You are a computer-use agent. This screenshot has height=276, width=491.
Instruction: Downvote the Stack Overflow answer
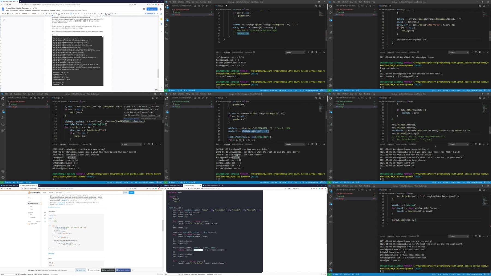point(45,218)
